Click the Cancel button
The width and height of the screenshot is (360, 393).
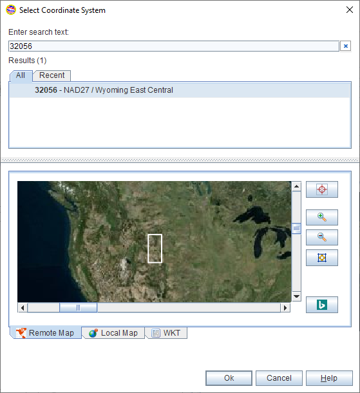pos(279,378)
